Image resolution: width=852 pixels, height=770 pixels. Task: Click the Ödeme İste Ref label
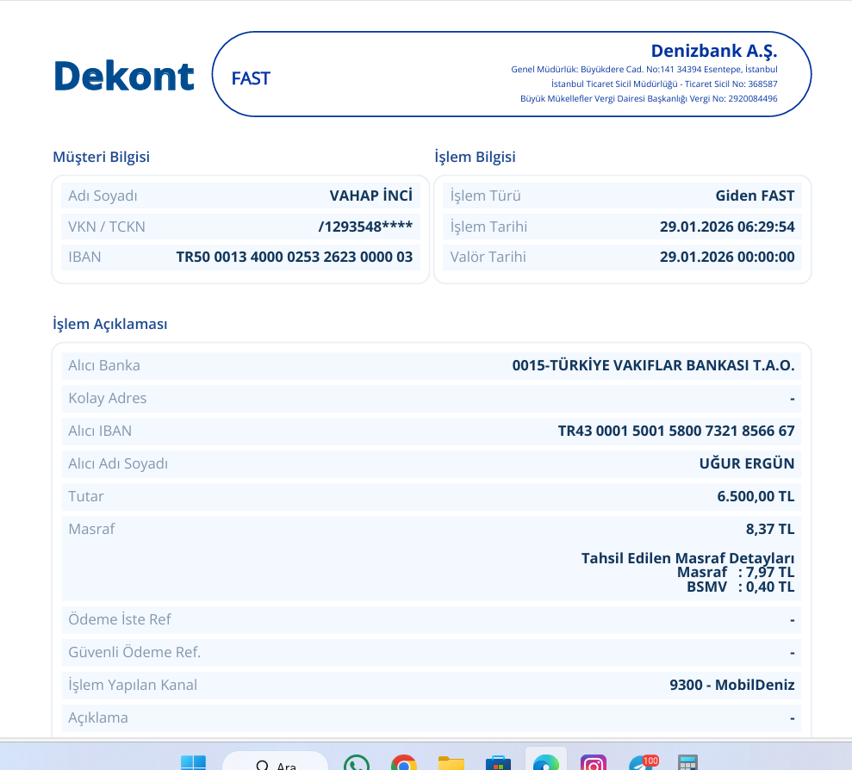click(120, 619)
